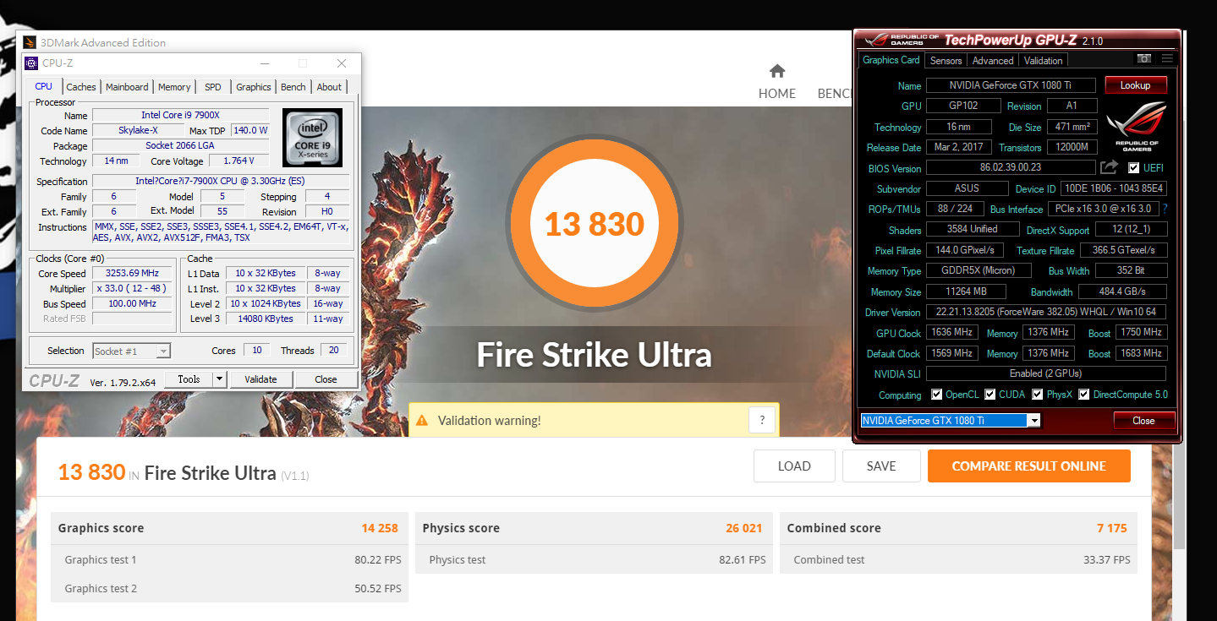
Task: Open the GPU-Z hamburger menu icon
Action: pos(1167,58)
